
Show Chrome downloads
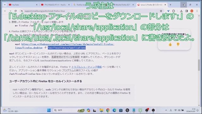point(181,11)
